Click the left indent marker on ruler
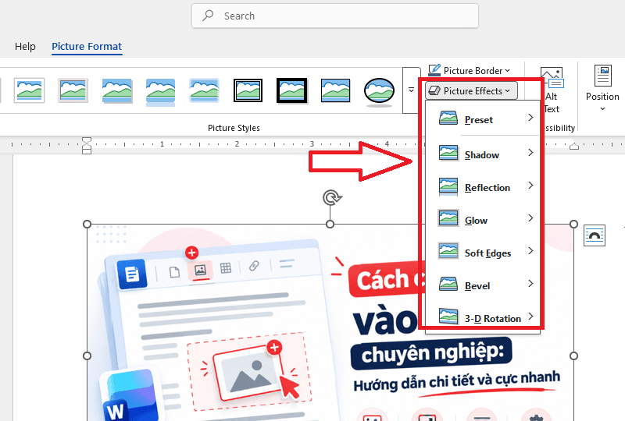The width and height of the screenshot is (625, 421). pos(87,145)
